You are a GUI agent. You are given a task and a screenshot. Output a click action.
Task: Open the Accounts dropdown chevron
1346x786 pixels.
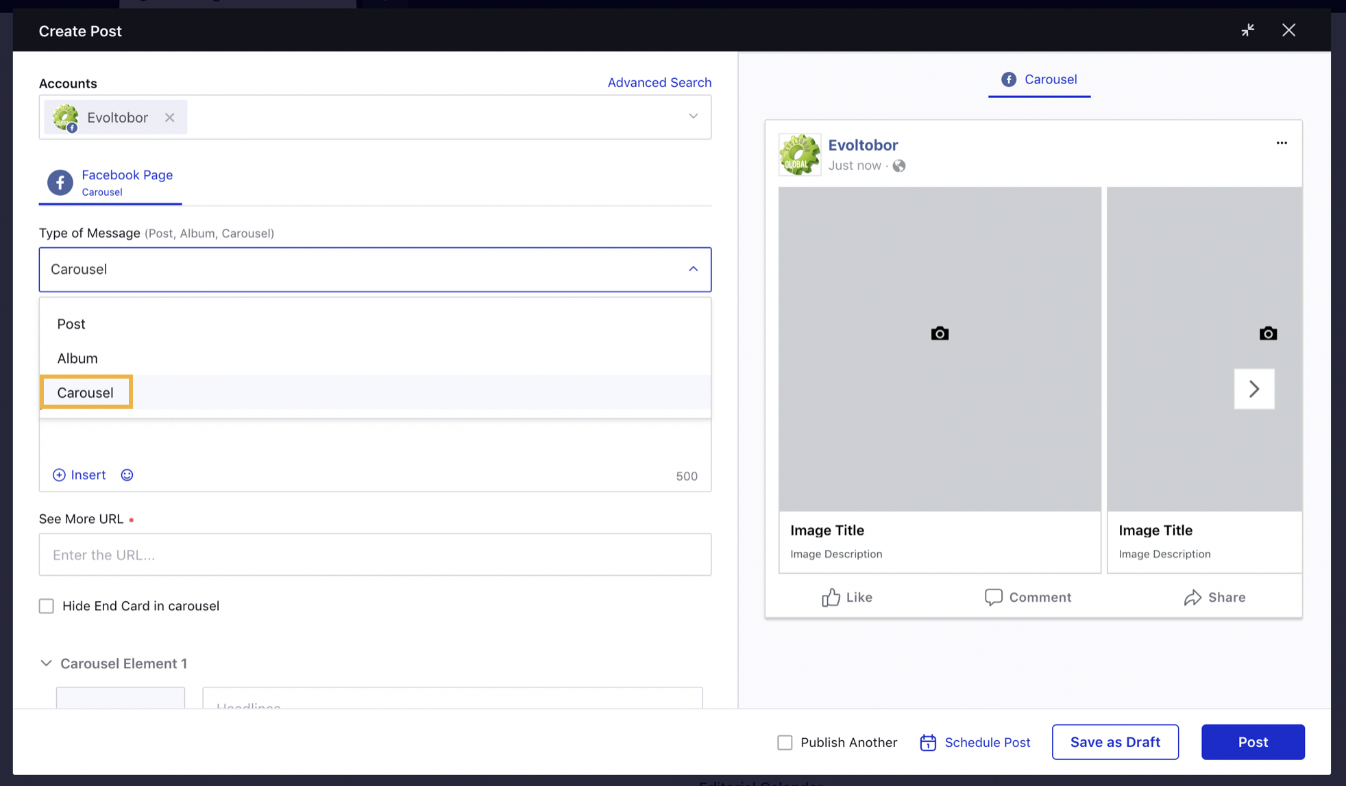tap(693, 116)
